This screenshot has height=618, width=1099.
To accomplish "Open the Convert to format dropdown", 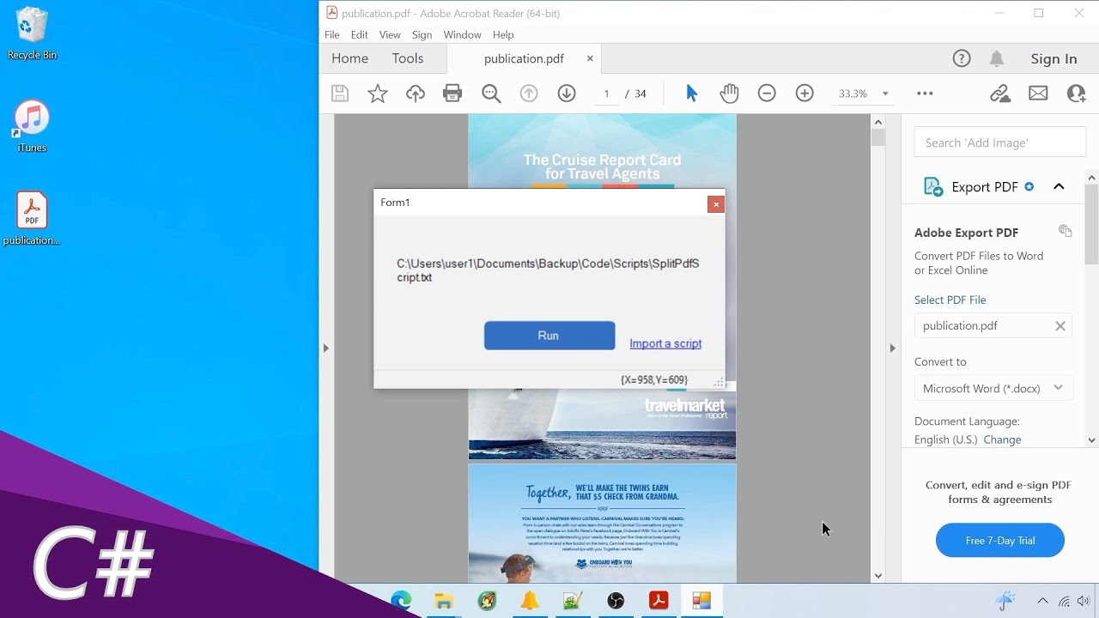I will (993, 388).
